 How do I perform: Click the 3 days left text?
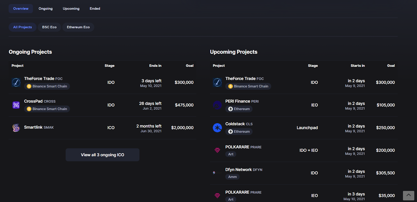click(x=151, y=81)
